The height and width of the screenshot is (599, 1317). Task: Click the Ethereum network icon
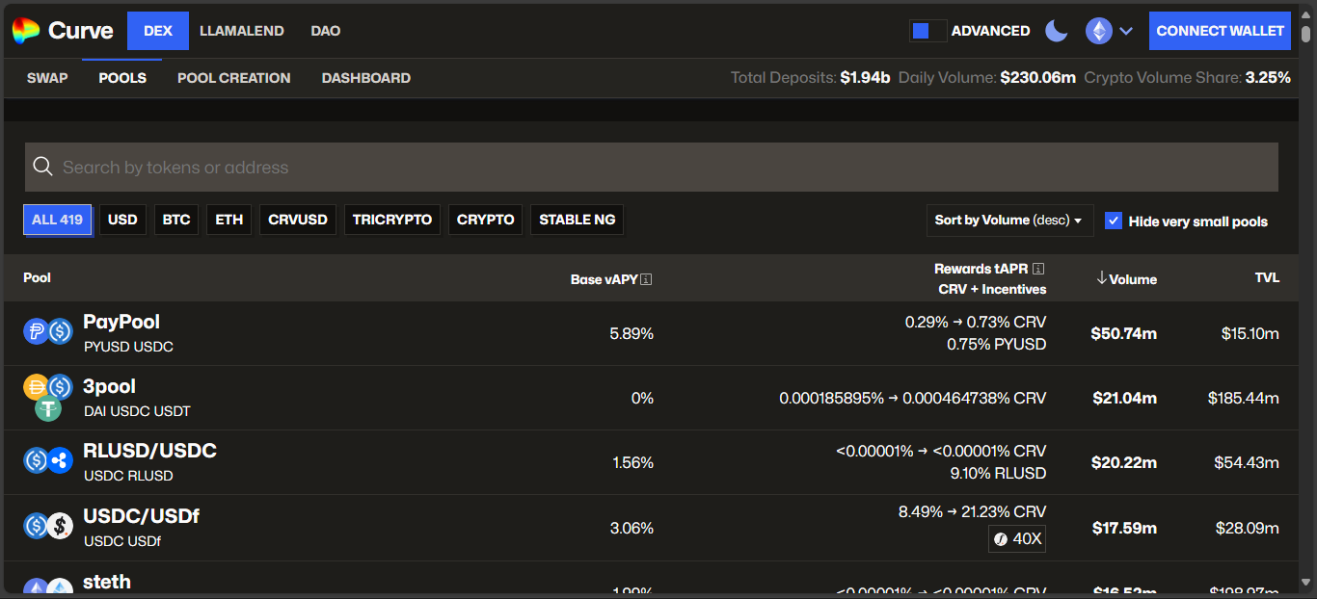pos(1098,31)
